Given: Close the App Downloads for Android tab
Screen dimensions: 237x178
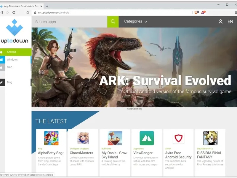Looking at the screenshot, I should (x=41, y=6).
